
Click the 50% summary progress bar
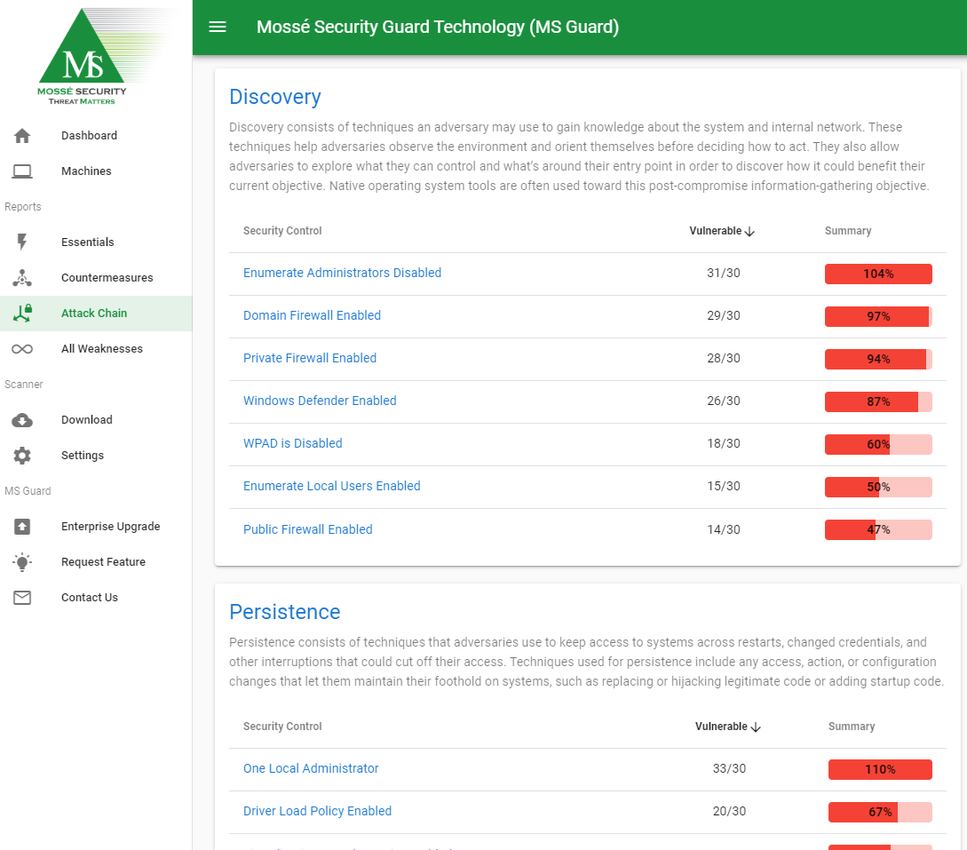878,487
